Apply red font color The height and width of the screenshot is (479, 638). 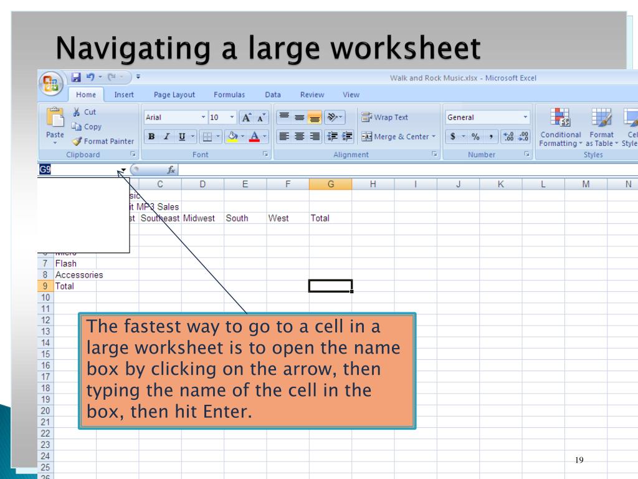point(254,137)
